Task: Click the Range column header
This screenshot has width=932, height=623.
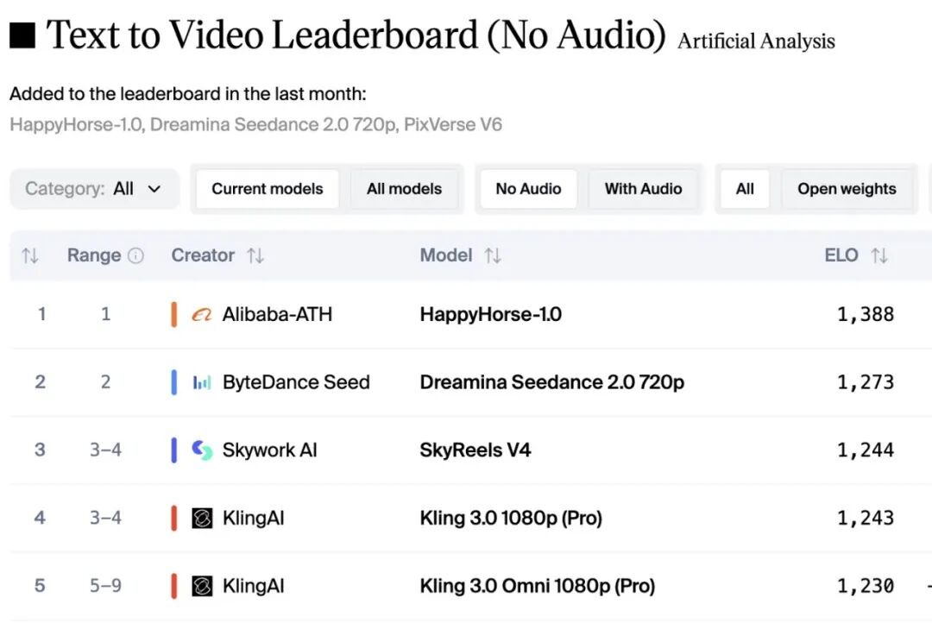Action: (94, 255)
